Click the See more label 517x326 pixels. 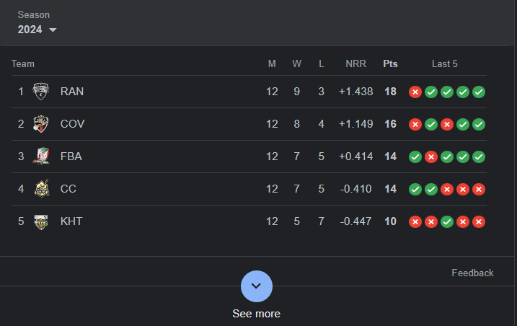pos(257,314)
